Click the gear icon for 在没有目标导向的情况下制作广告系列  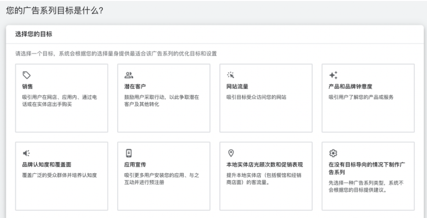click(333, 153)
